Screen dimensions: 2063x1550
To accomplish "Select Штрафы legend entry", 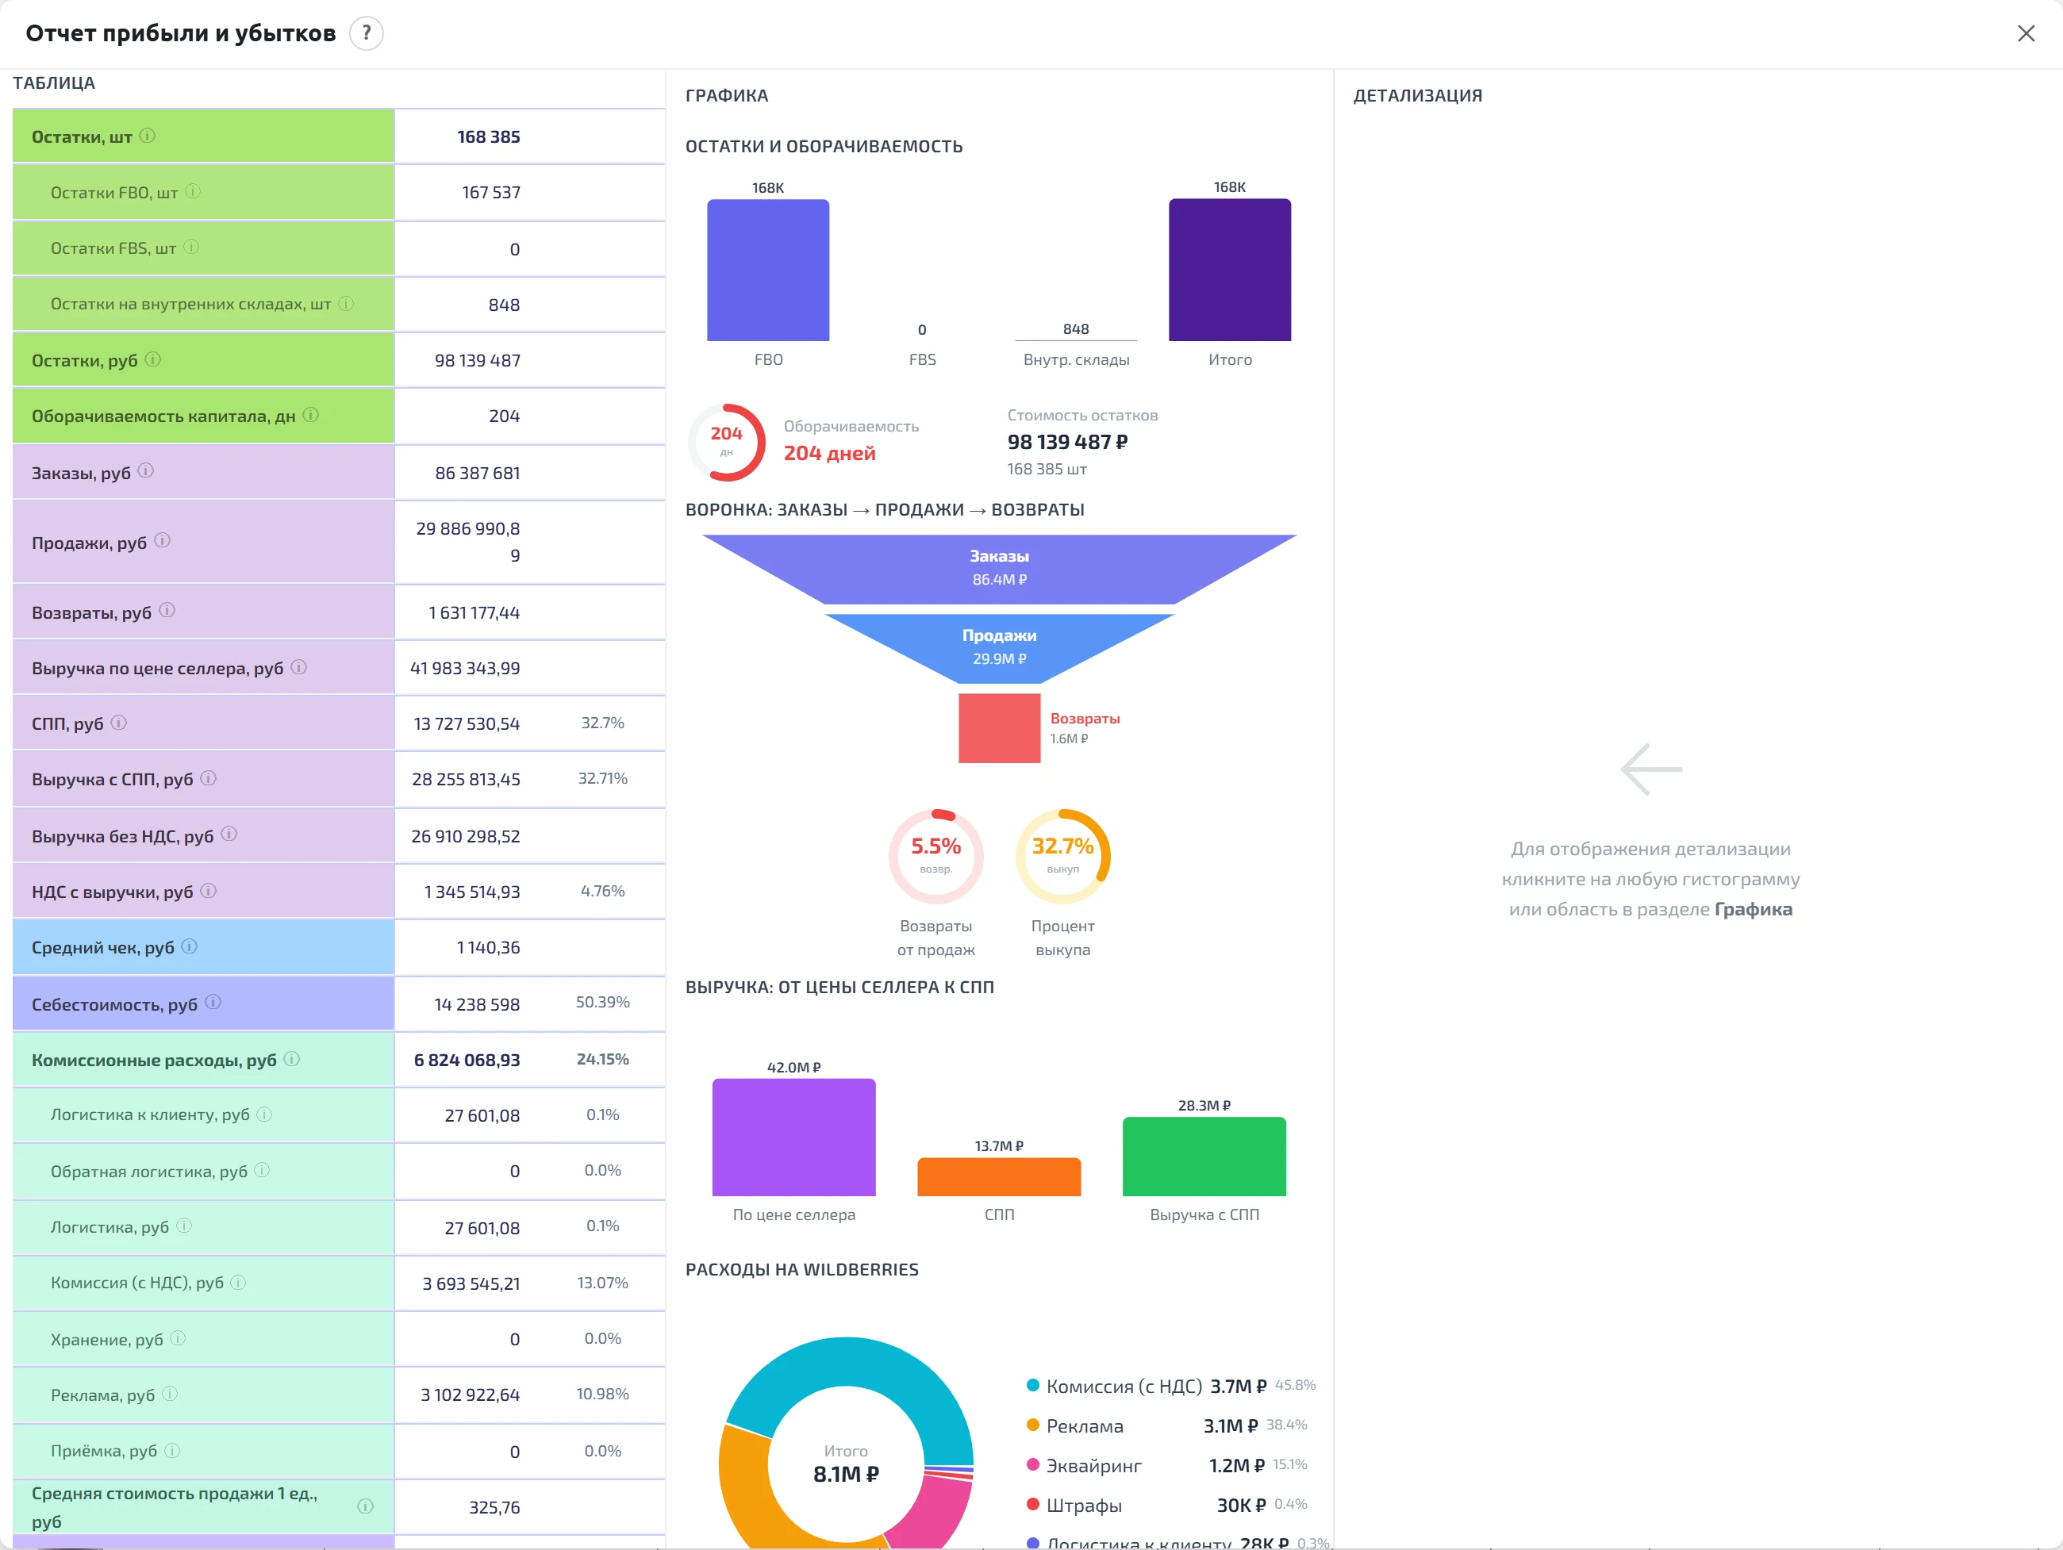I will pos(1166,1506).
